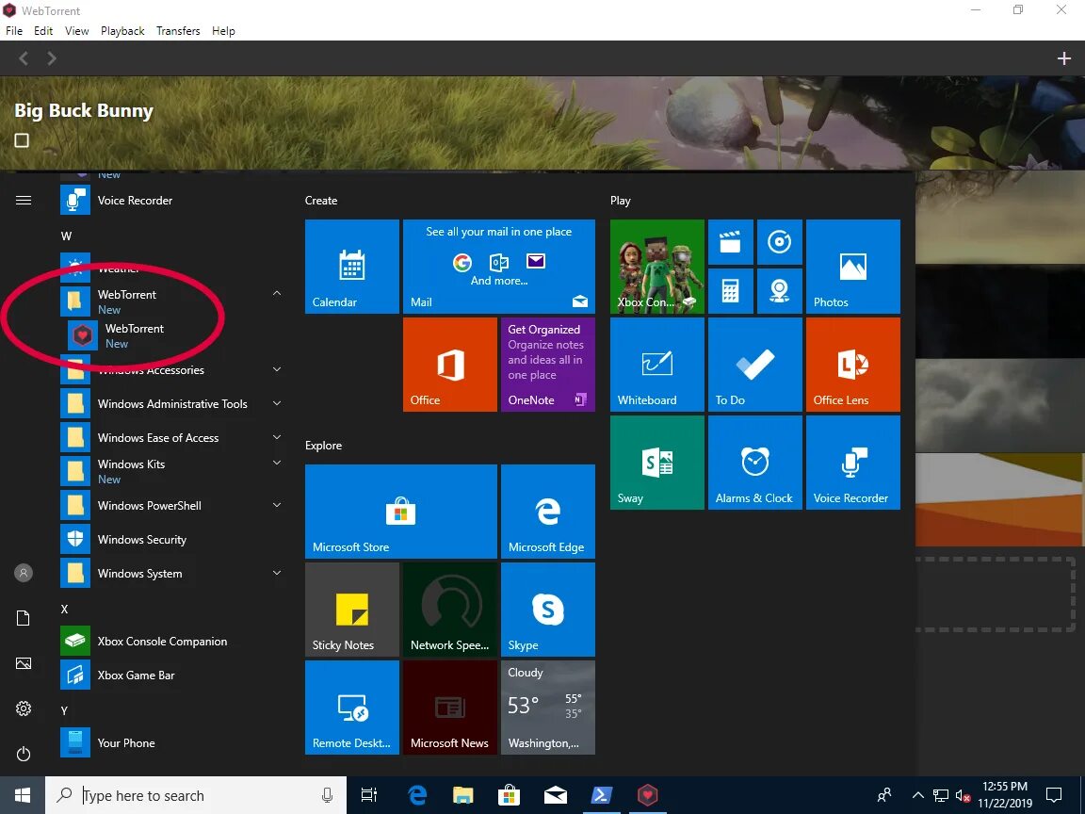1085x814 pixels.
Task: Open the OneNote tile
Action: point(548,365)
